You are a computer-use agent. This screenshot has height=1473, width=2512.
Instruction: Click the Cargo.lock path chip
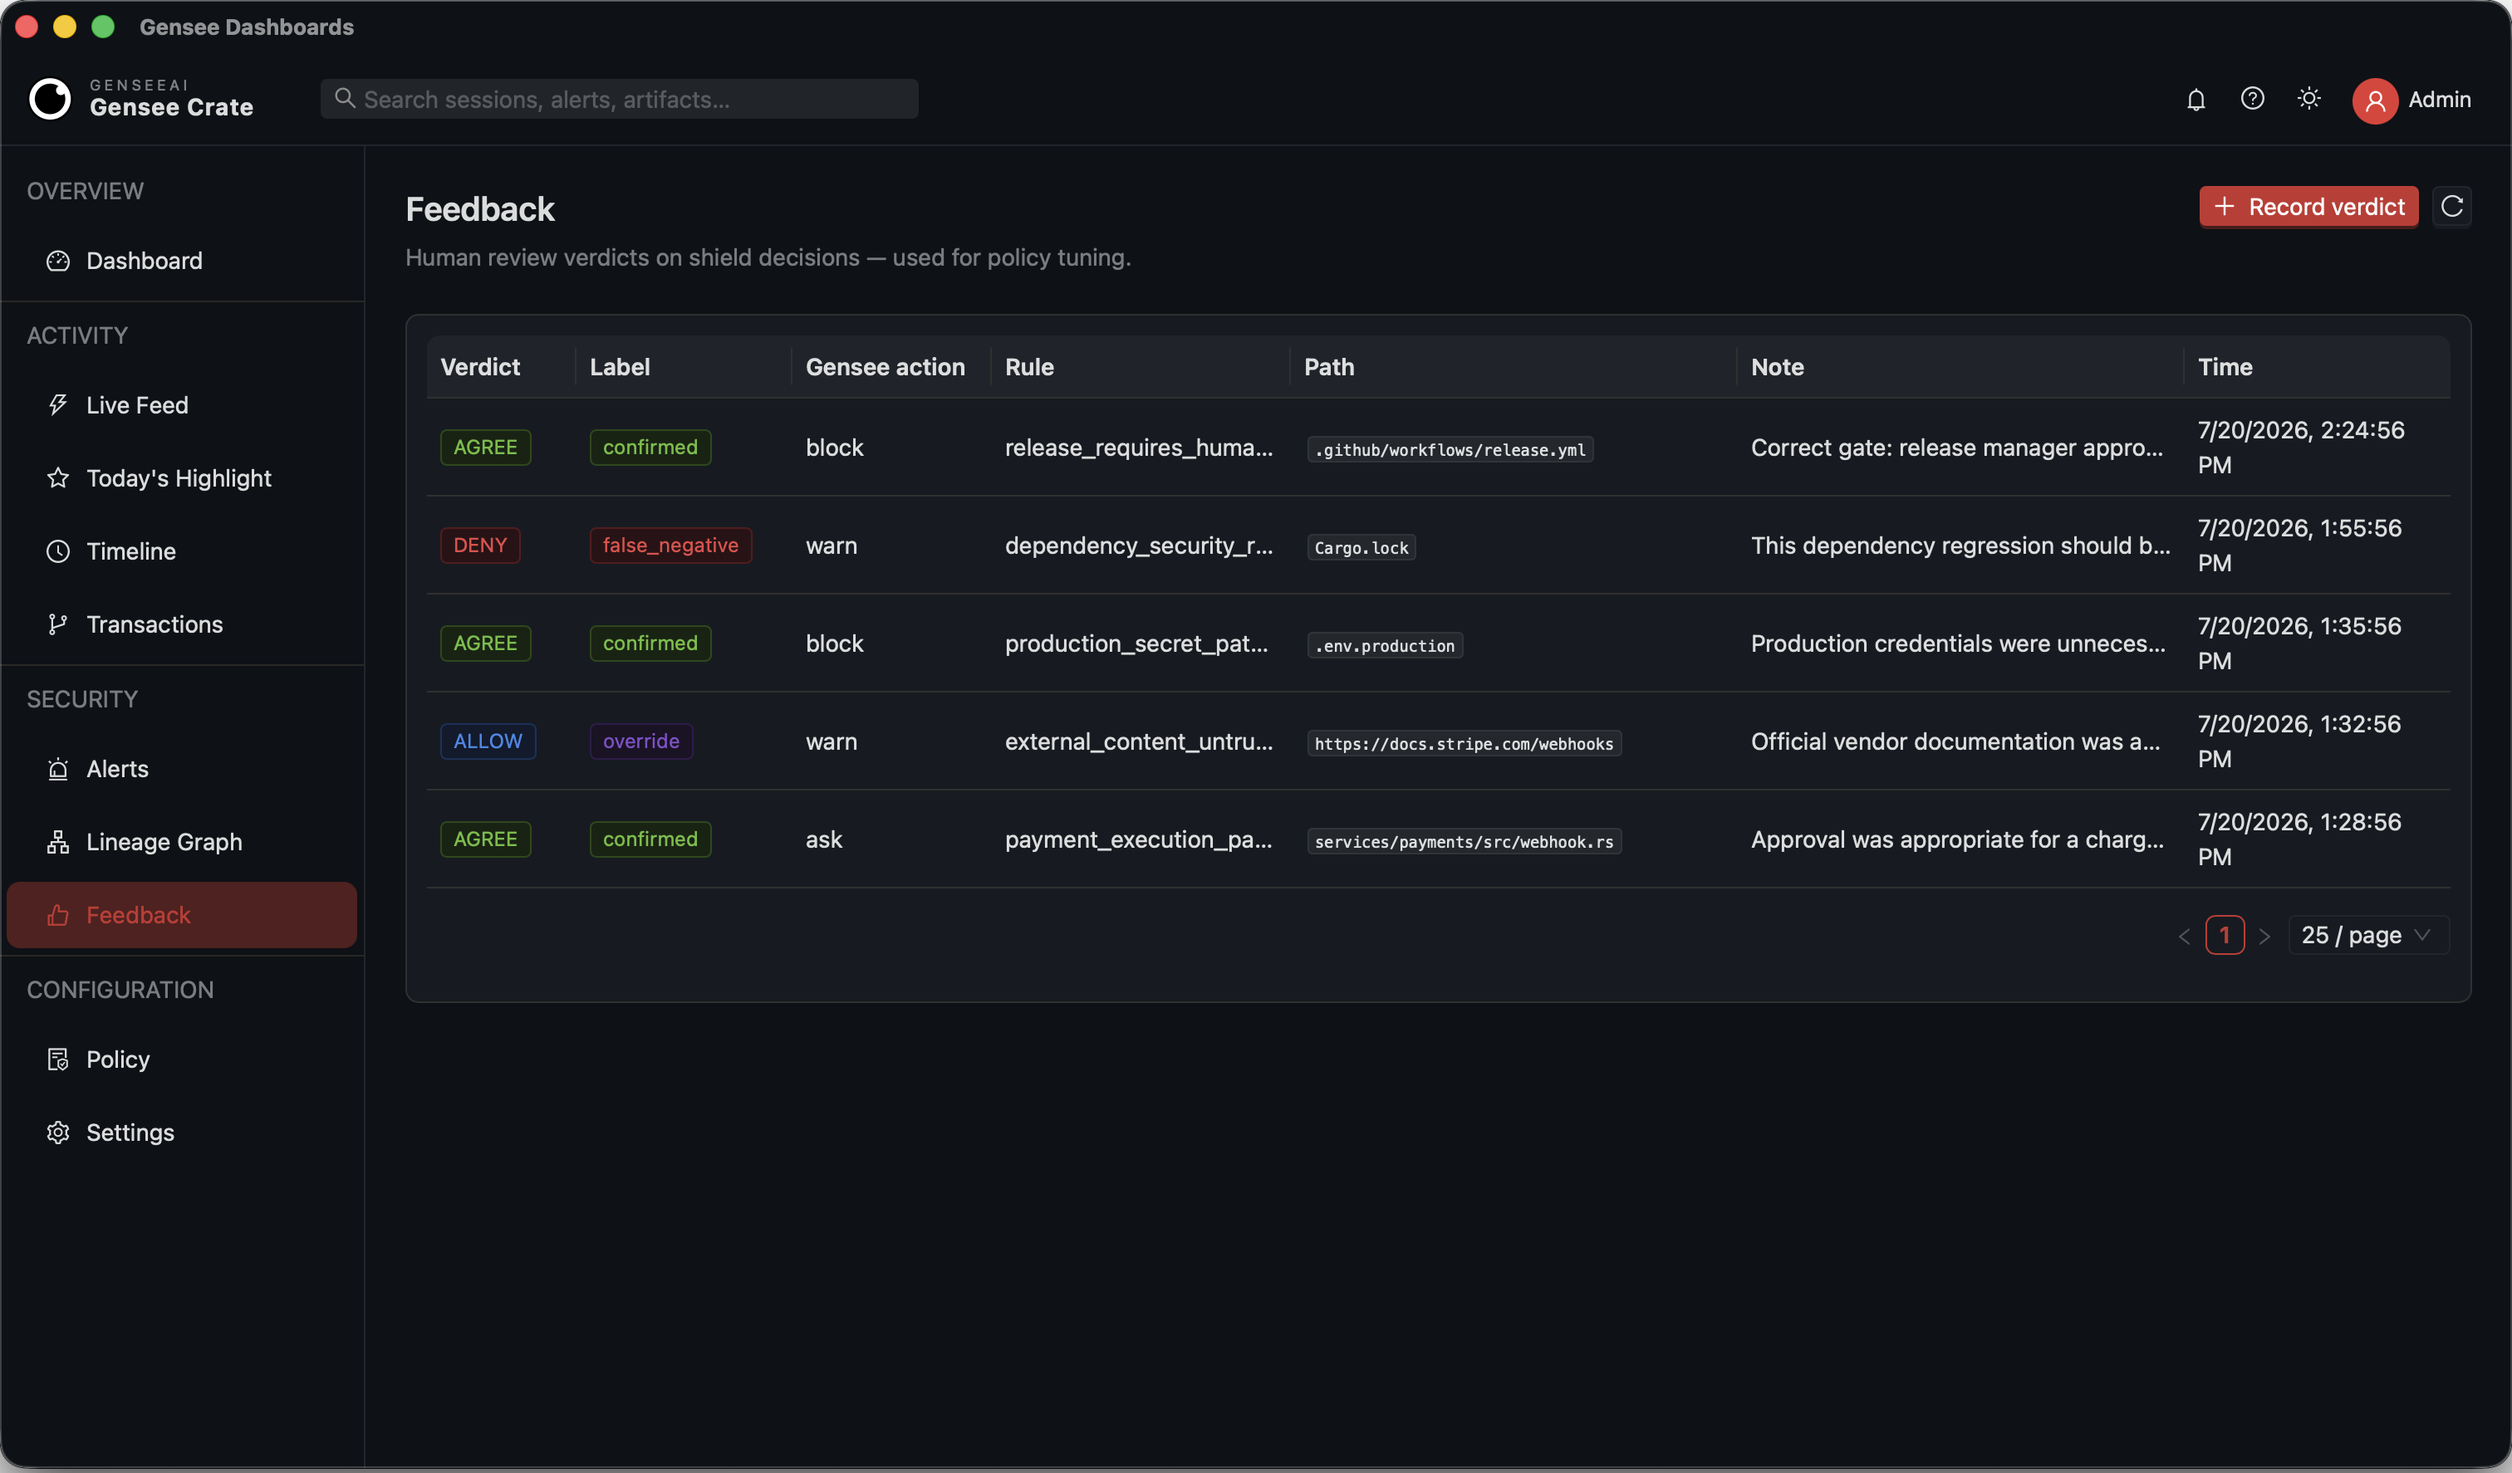click(x=1361, y=547)
